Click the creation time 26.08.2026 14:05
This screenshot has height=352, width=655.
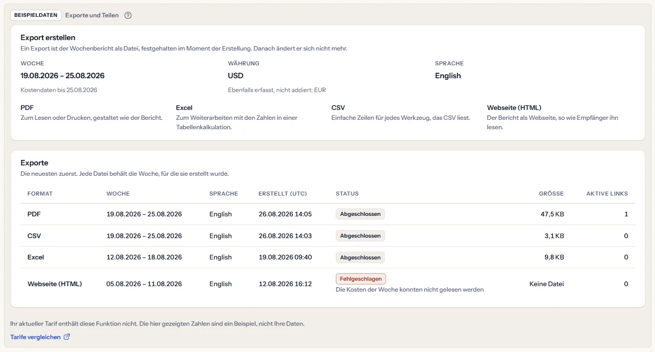point(285,214)
